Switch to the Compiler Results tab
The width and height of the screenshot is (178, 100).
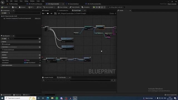click(x=48, y=77)
